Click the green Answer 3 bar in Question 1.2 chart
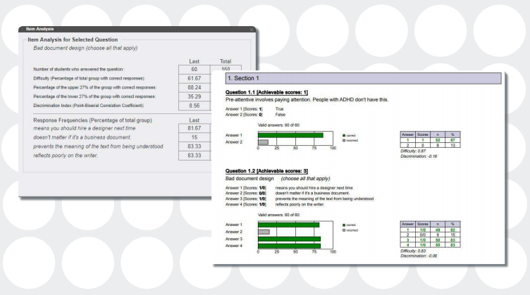Screen dimensions: 530x295 (290, 239)
